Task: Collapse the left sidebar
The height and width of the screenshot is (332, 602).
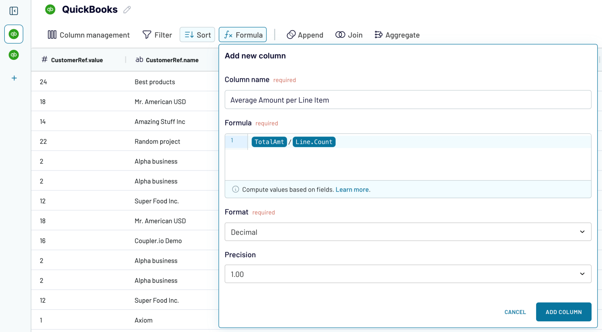Action: pos(14,11)
